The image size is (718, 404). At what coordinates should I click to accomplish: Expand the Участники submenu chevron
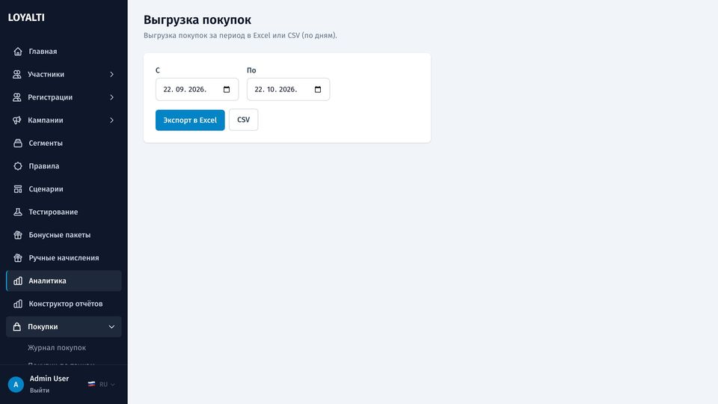click(111, 74)
